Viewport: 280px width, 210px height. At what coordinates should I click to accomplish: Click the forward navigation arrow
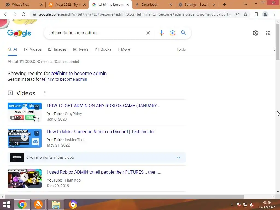15,14
